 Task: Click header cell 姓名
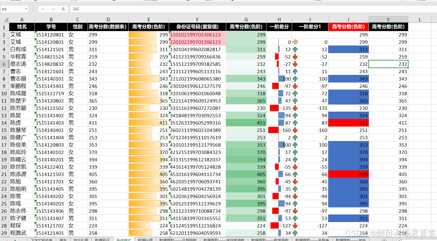point(22,27)
